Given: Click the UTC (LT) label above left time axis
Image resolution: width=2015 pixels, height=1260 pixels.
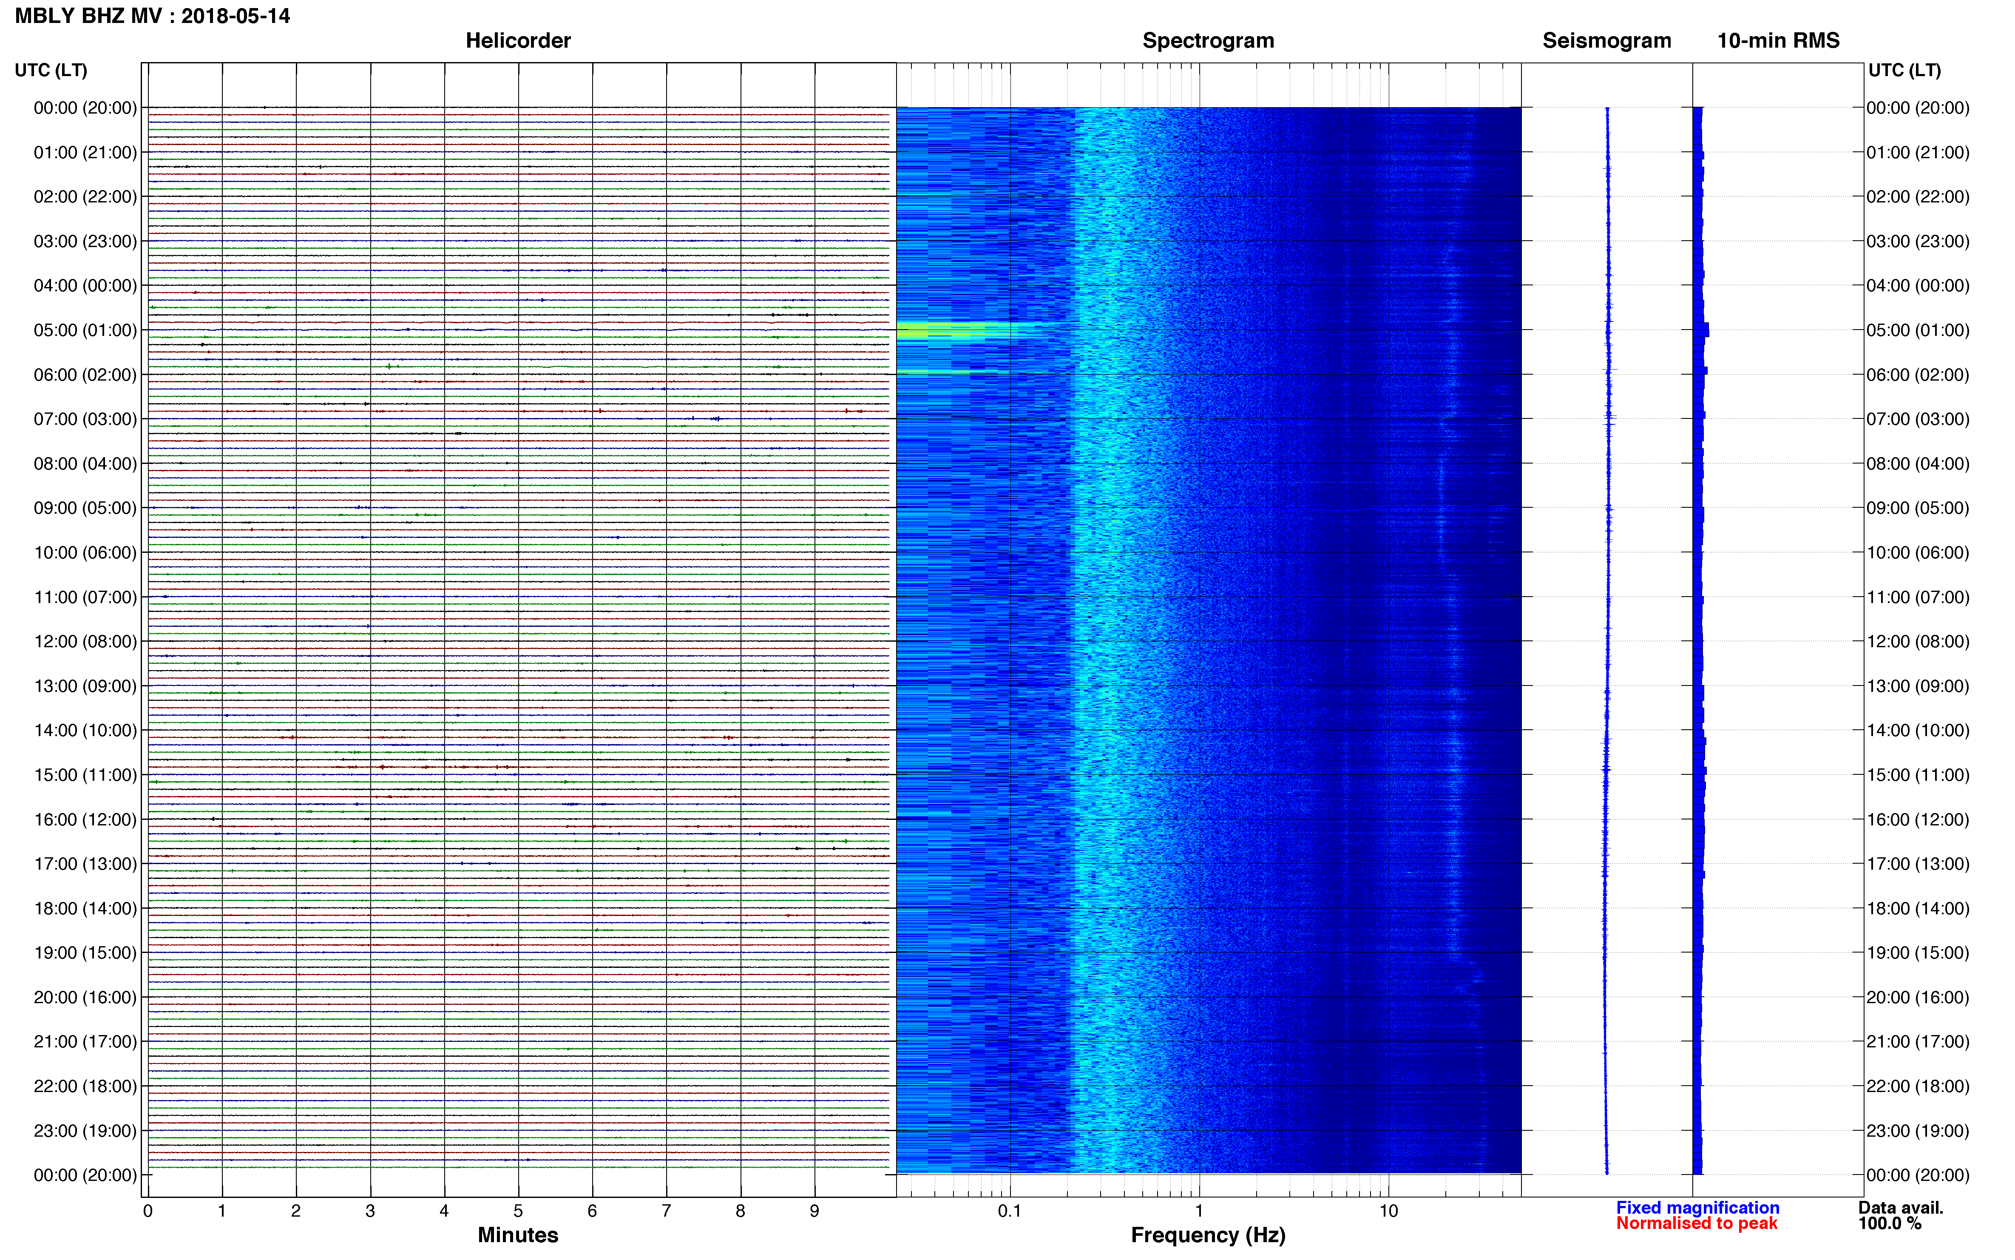Looking at the screenshot, I should pyautogui.click(x=51, y=70).
